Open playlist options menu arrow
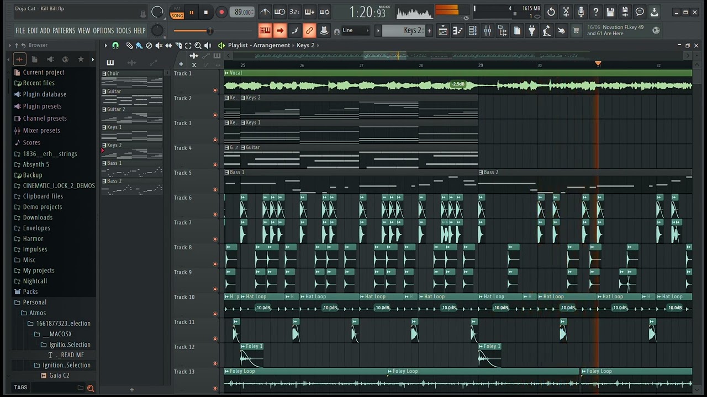 click(x=106, y=45)
